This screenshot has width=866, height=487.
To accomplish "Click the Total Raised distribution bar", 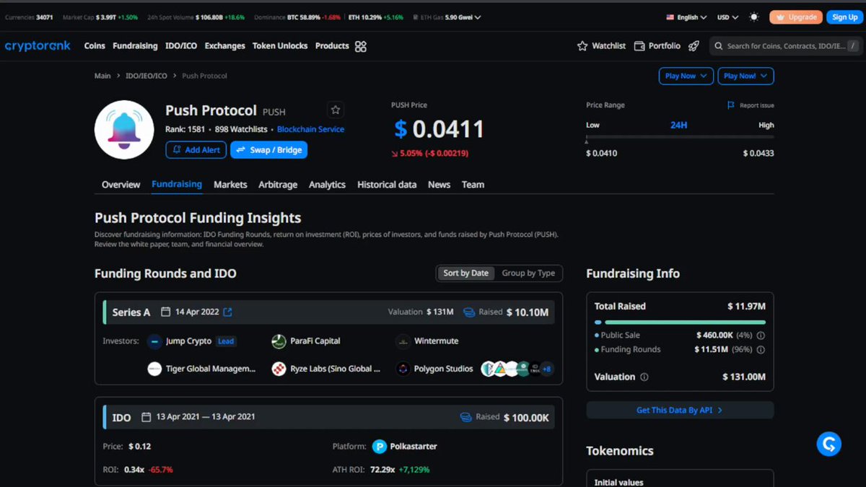I will (680, 322).
